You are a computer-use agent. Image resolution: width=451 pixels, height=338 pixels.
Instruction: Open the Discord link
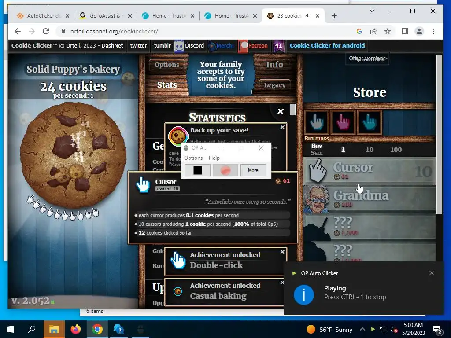coord(194,45)
